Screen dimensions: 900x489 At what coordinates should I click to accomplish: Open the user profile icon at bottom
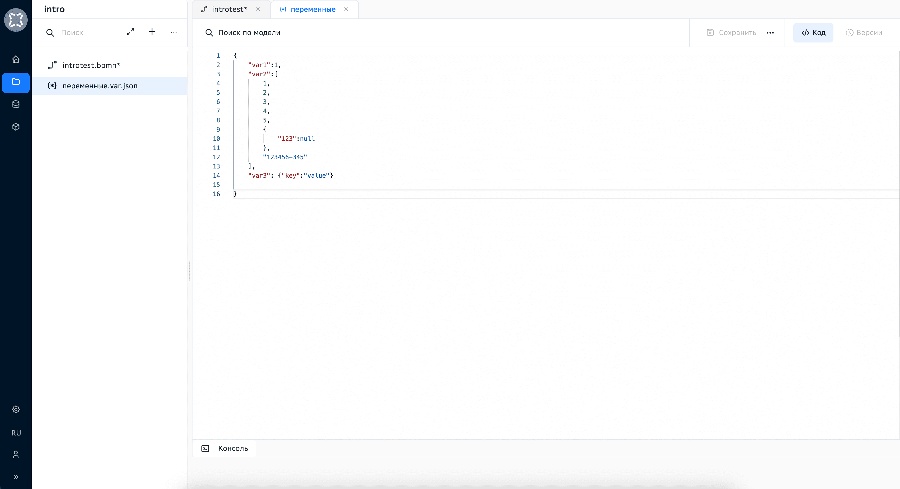[16, 454]
